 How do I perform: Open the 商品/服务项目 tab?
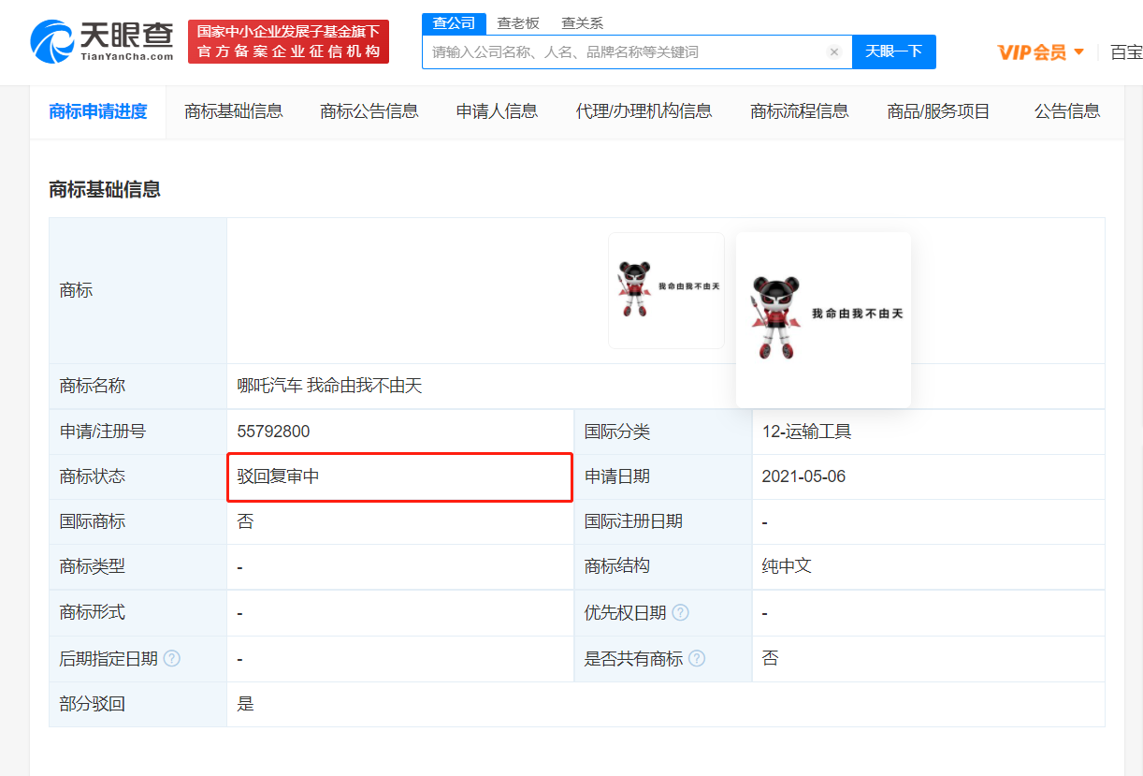[938, 111]
